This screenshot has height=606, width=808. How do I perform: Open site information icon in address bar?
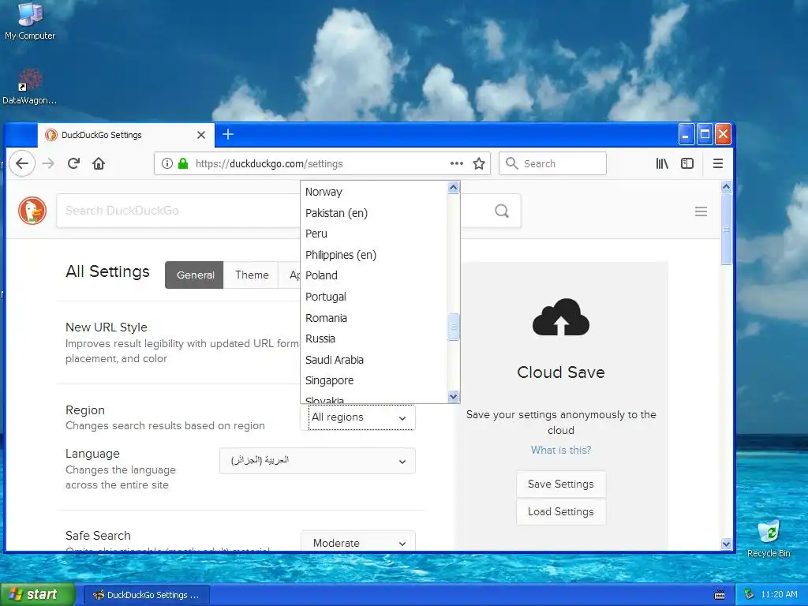(166, 164)
